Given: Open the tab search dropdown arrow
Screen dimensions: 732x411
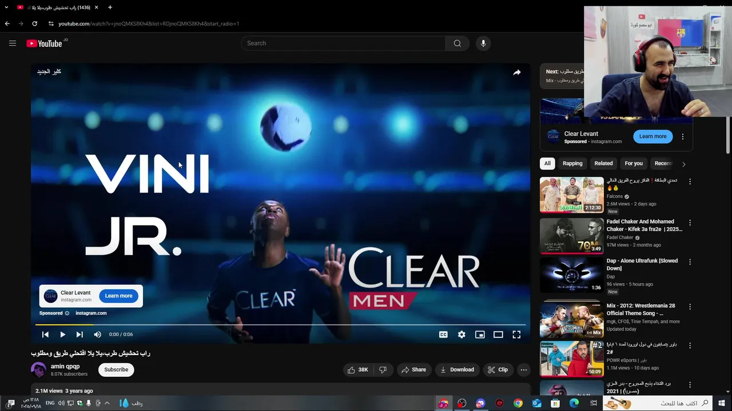Looking at the screenshot, I should [6, 7].
